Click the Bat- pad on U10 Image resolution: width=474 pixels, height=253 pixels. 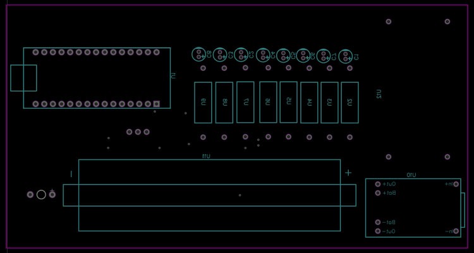click(378, 223)
